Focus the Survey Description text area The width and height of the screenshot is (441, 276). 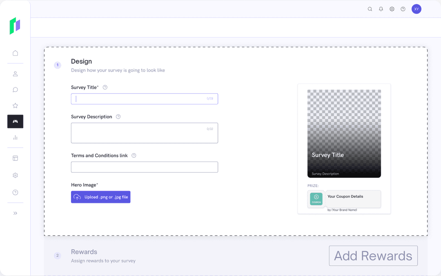(x=144, y=133)
